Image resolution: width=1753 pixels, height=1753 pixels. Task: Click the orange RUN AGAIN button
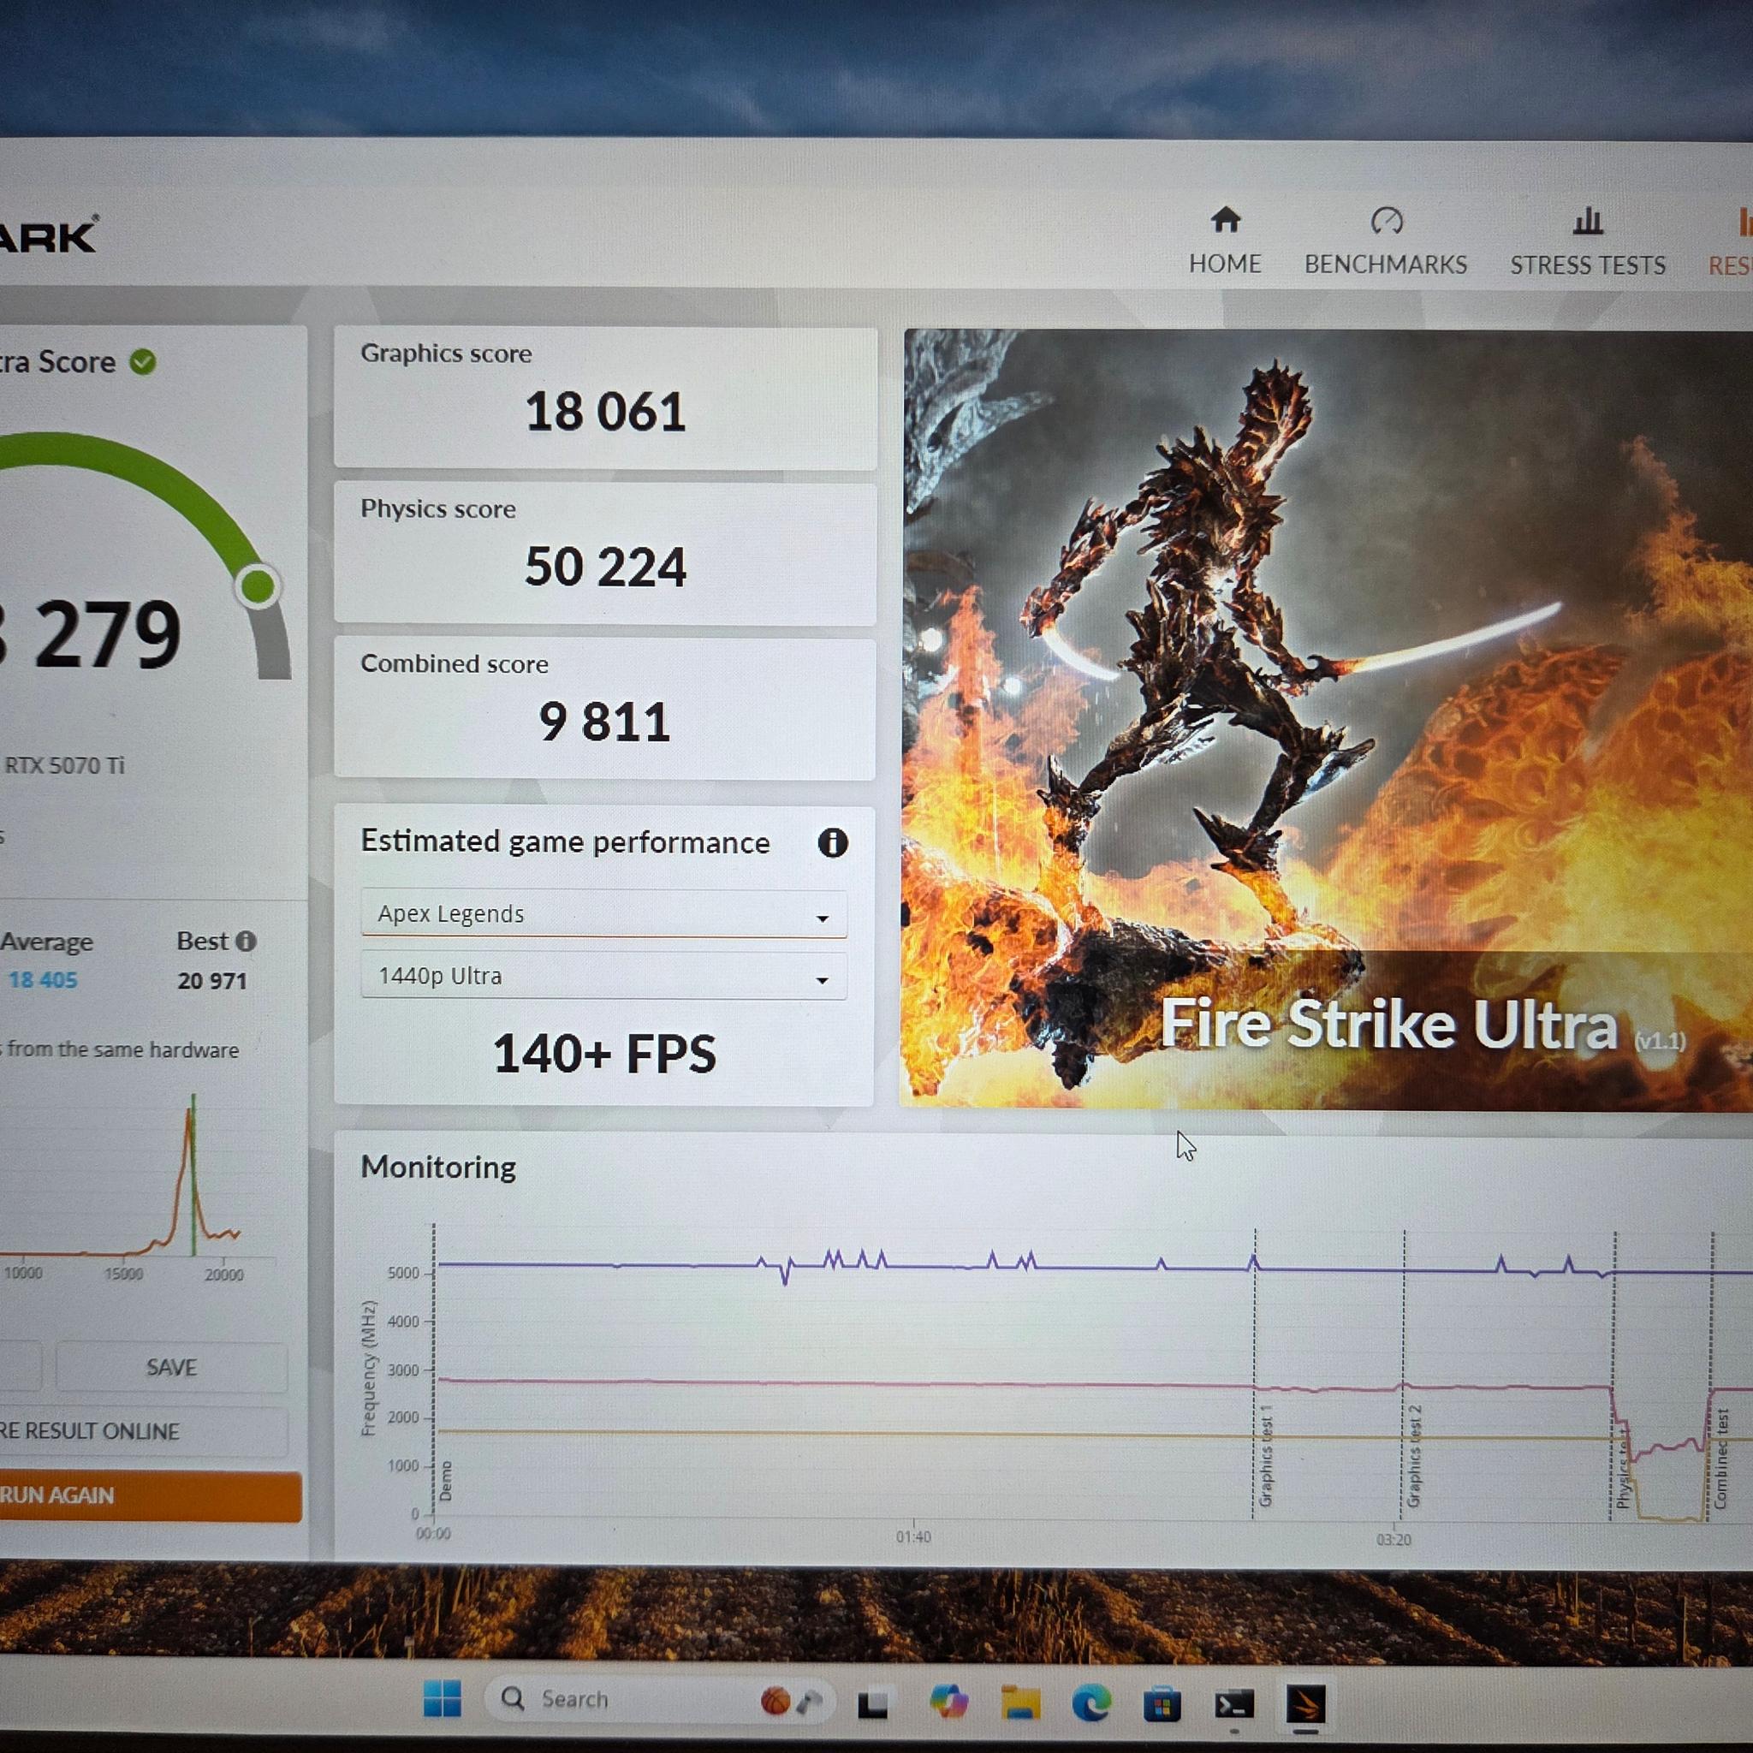[x=150, y=1495]
